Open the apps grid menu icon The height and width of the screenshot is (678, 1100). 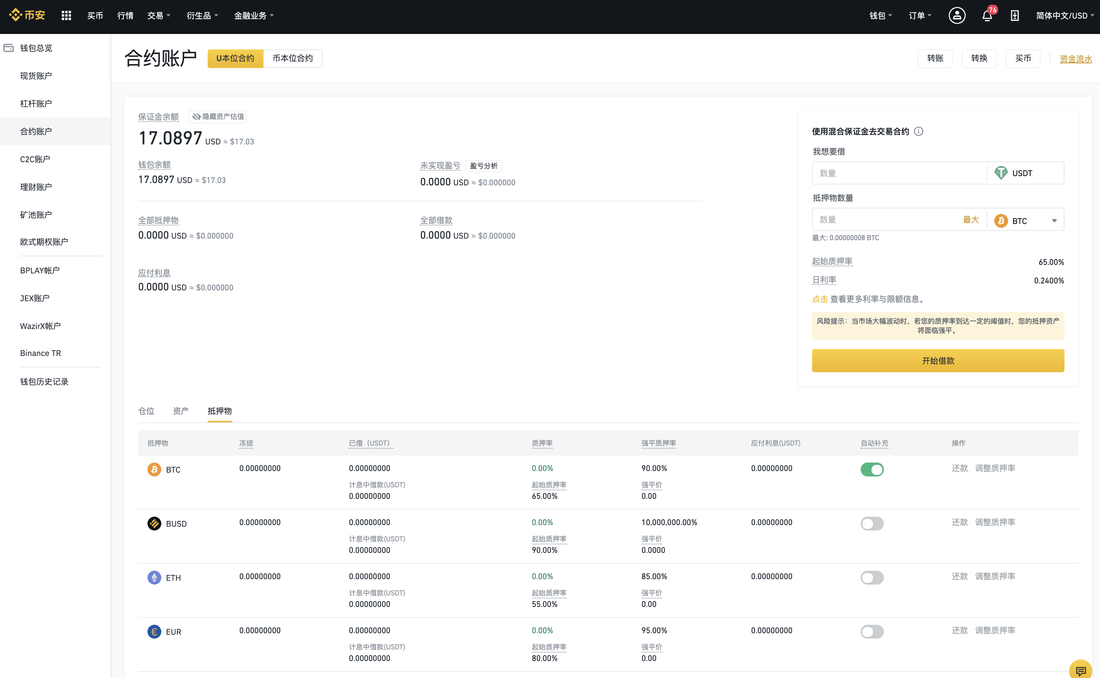66,16
